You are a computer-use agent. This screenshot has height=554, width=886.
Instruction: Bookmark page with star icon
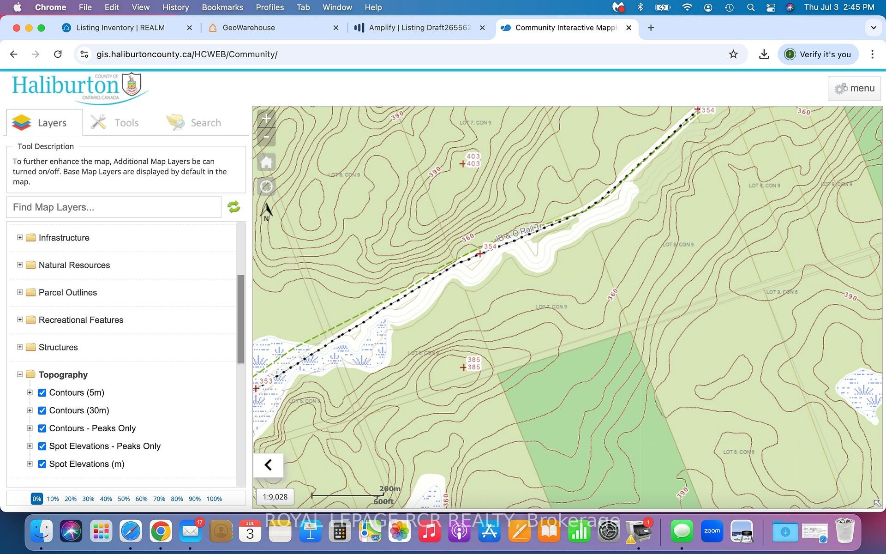click(733, 54)
